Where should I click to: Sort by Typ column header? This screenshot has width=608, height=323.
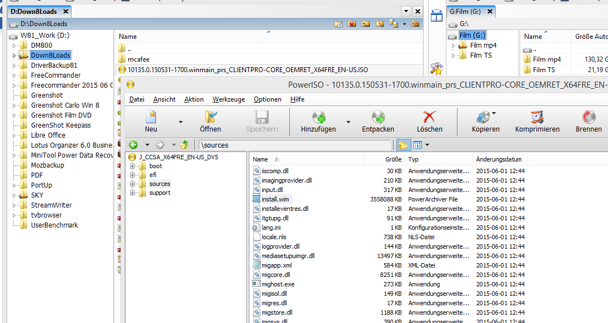[439, 159]
